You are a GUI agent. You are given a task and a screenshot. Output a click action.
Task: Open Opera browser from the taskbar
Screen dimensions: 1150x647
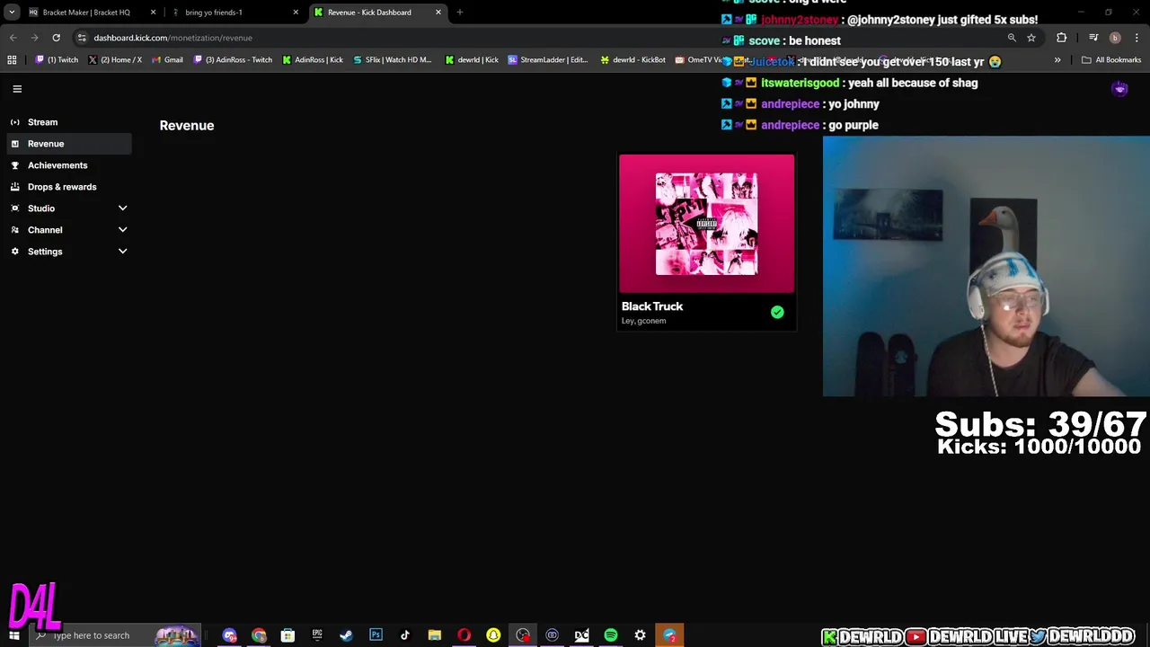464,635
